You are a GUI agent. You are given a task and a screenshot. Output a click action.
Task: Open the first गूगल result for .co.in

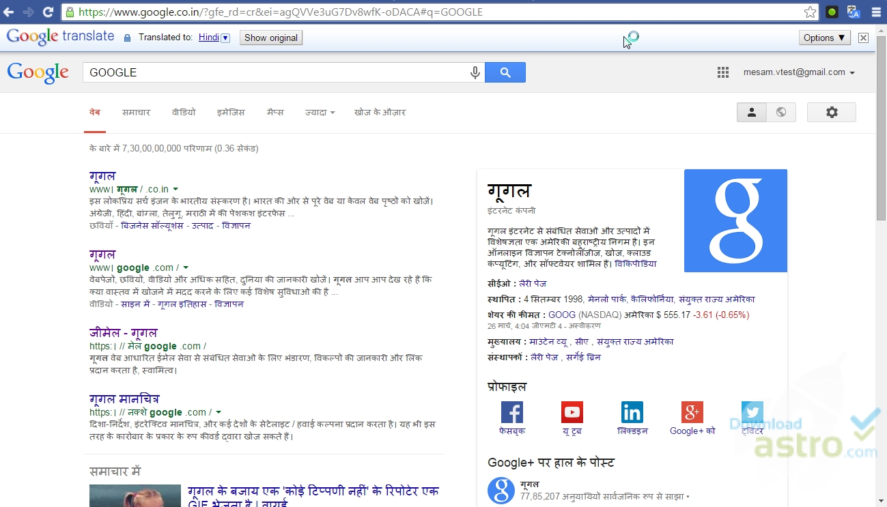pos(102,176)
